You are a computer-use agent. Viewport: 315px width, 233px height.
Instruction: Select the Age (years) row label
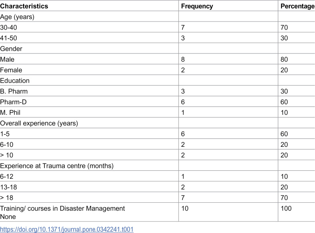[17, 17]
